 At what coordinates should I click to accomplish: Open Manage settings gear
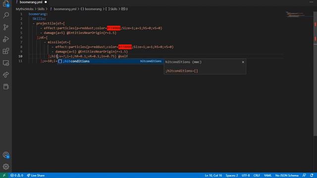pyautogui.click(x=6, y=167)
